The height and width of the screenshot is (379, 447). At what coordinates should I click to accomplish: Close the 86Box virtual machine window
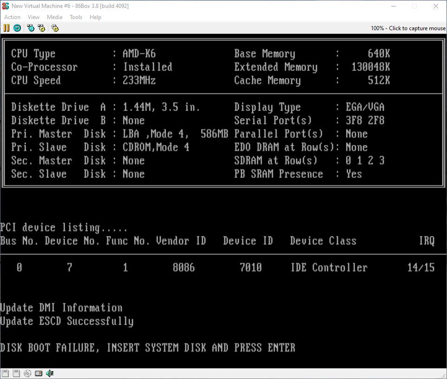[x=435, y=6]
